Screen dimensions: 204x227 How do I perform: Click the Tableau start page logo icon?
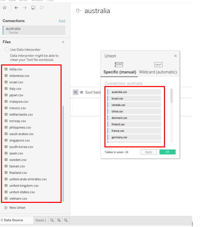coord(5,8)
